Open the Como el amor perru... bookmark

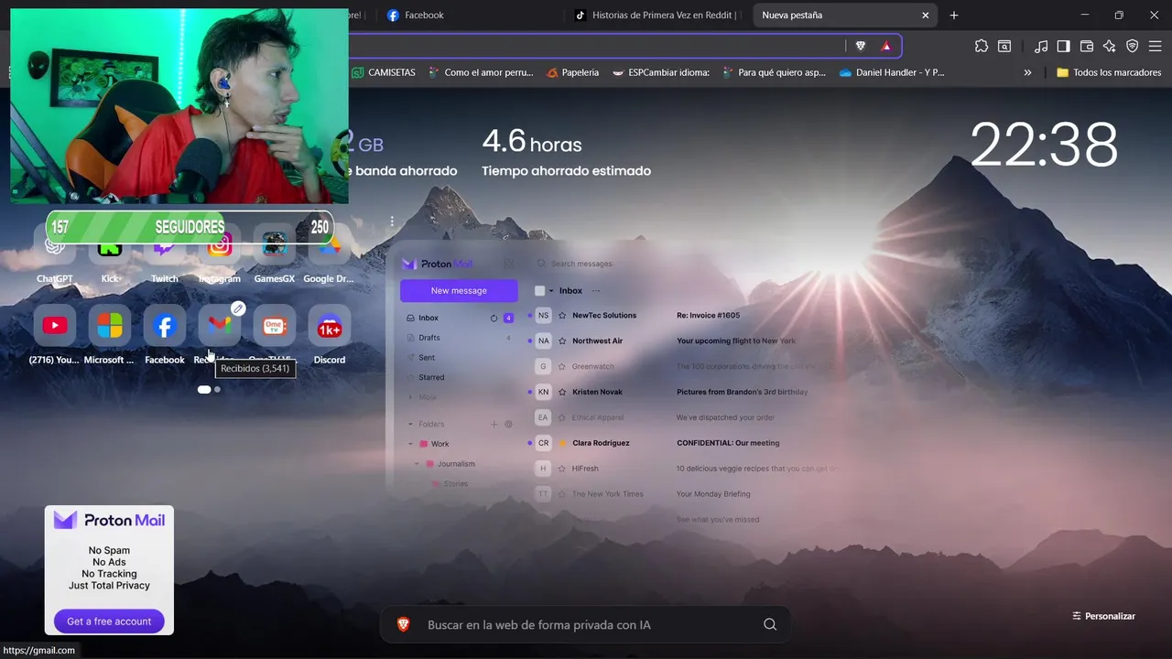(x=481, y=72)
